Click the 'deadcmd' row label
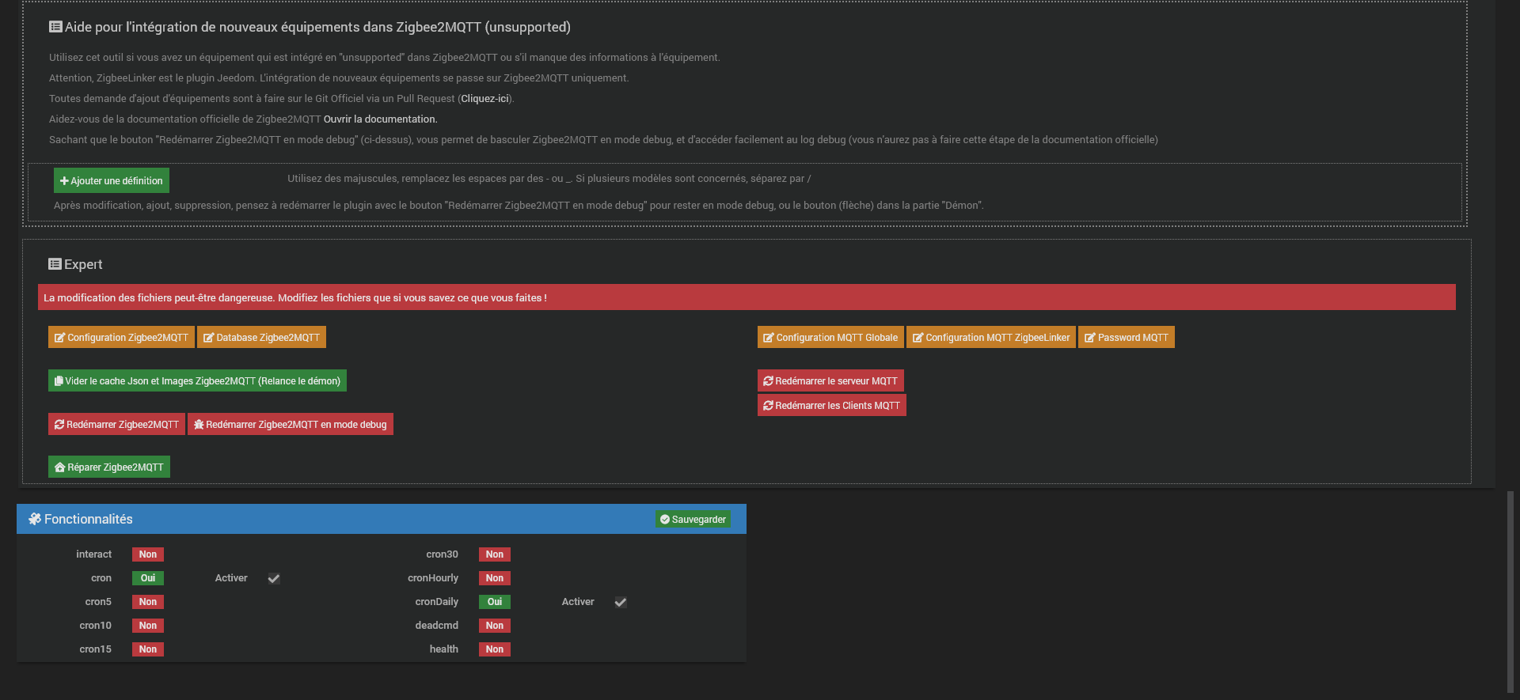The width and height of the screenshot is (1520, 700). point(437,626)
